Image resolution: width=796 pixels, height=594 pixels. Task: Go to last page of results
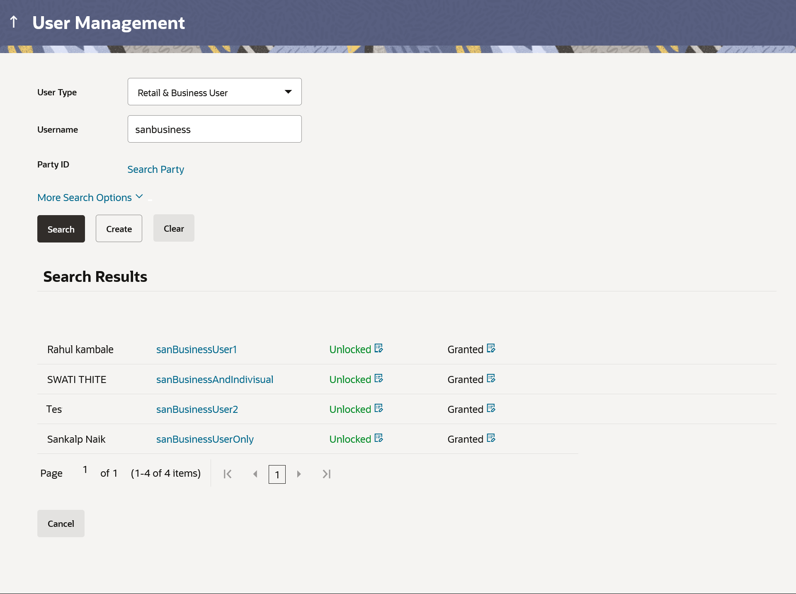[x=327, y=474]
